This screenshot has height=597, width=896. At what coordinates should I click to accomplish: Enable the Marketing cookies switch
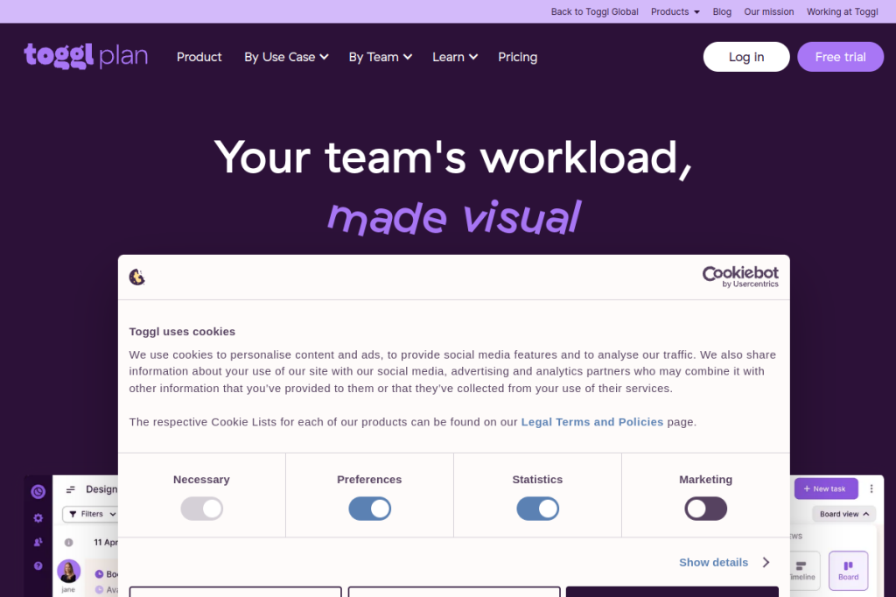[x=706, y=509]
